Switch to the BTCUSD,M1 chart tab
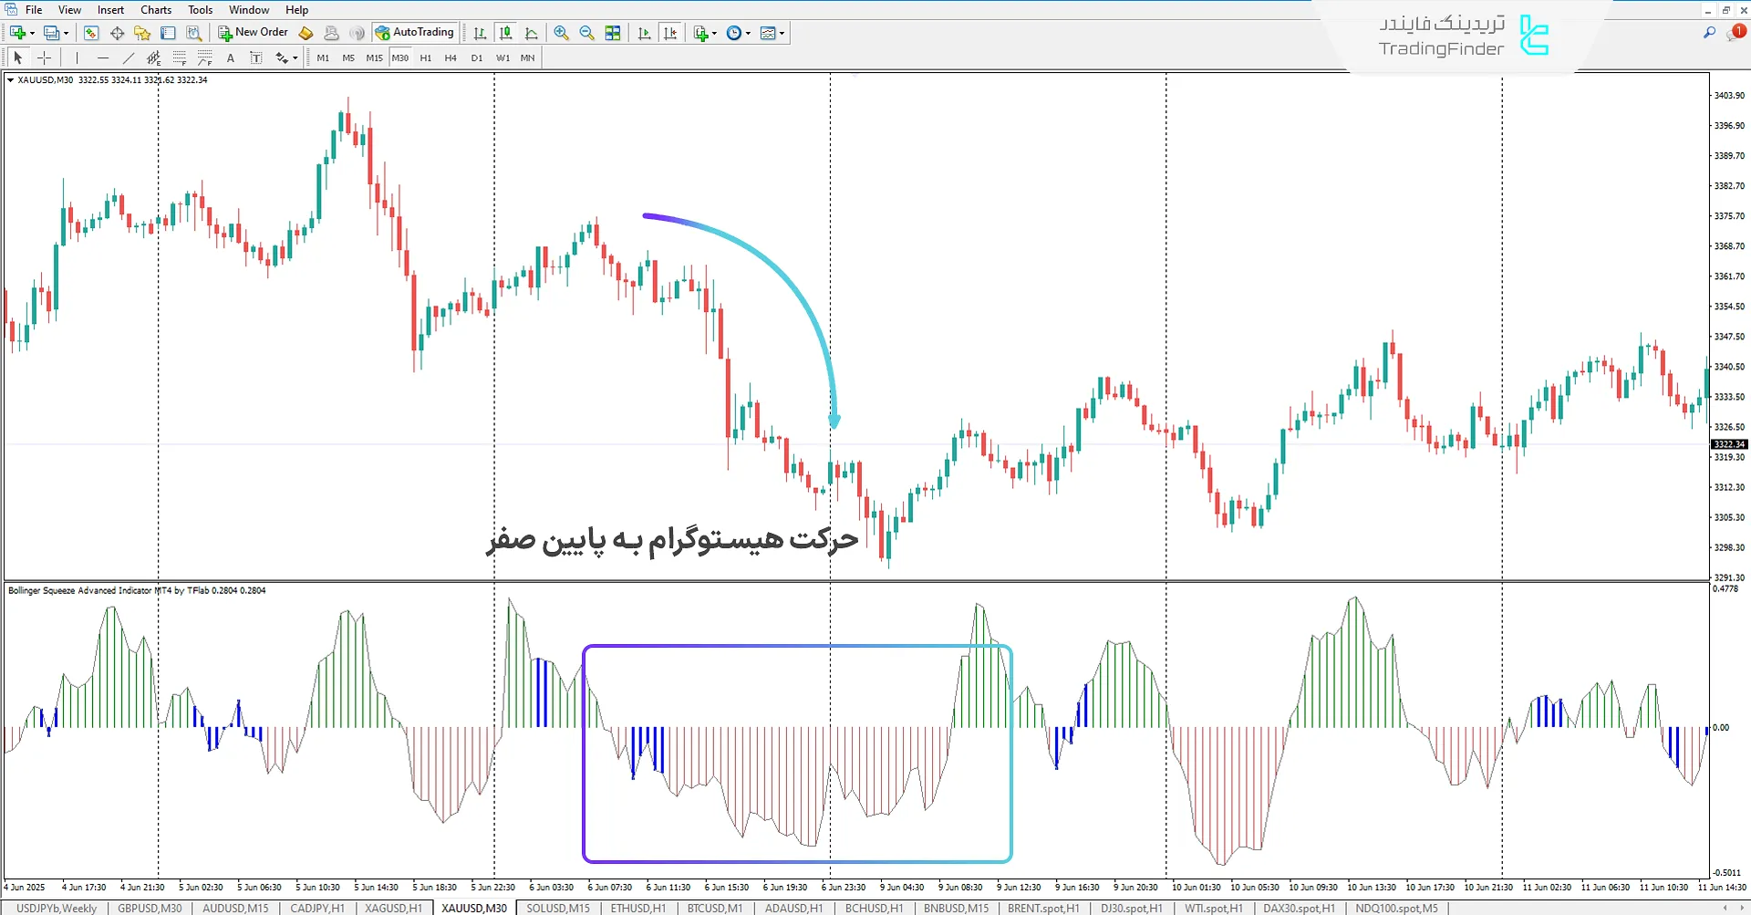The height and width of the screenshot is (915, 1751). pos(714,908)
